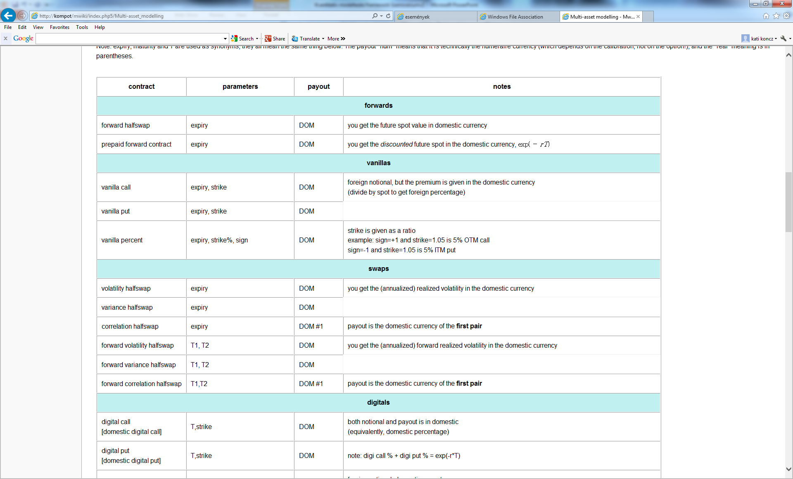
Task: Click the 'vanilla call' contract cell
Action: (x=142, y=187)
